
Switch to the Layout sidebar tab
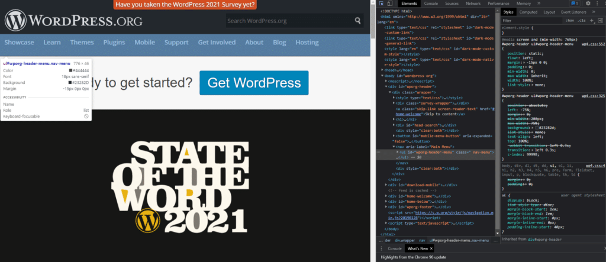[549, 12]
